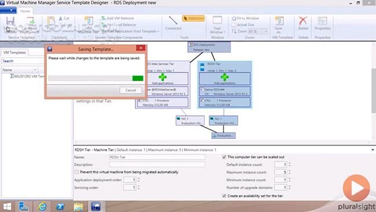Activate the Selection tool
Screen dimensions: 376x212
[193, 19]
